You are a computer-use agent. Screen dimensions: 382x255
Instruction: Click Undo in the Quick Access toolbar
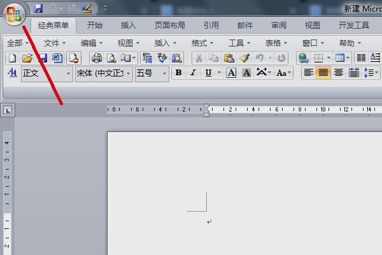click(52, 8)
